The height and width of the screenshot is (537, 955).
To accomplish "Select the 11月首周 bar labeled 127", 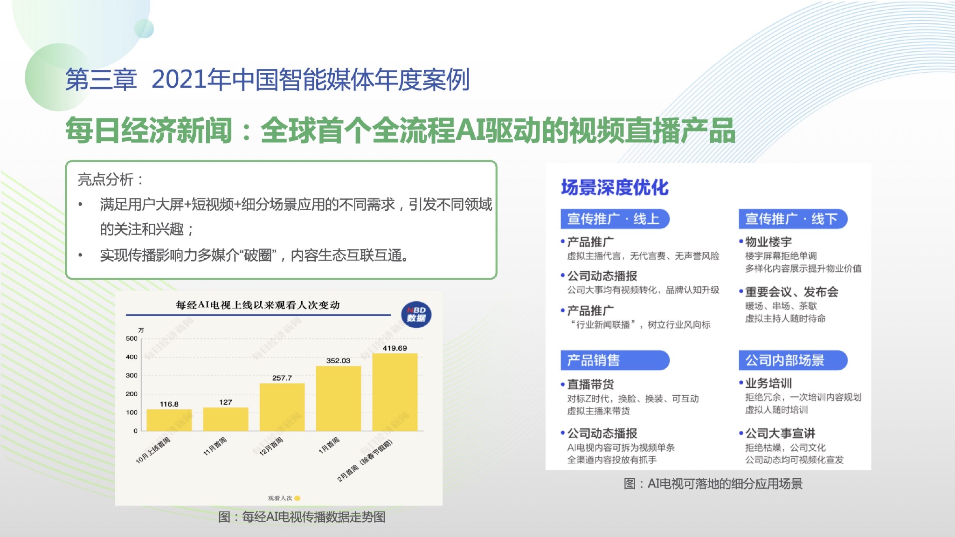I will [x=226, y=419].
